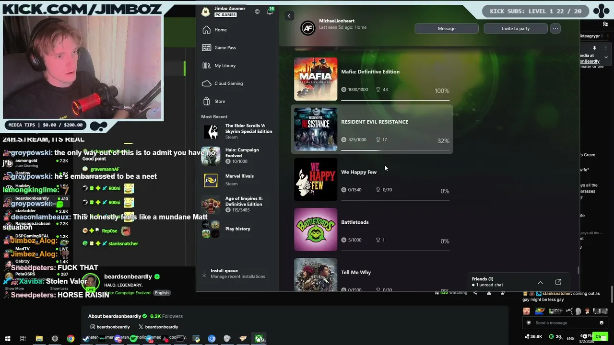
Task: Click the Mafia: Definitive Edition cover art
Action: 316,79
